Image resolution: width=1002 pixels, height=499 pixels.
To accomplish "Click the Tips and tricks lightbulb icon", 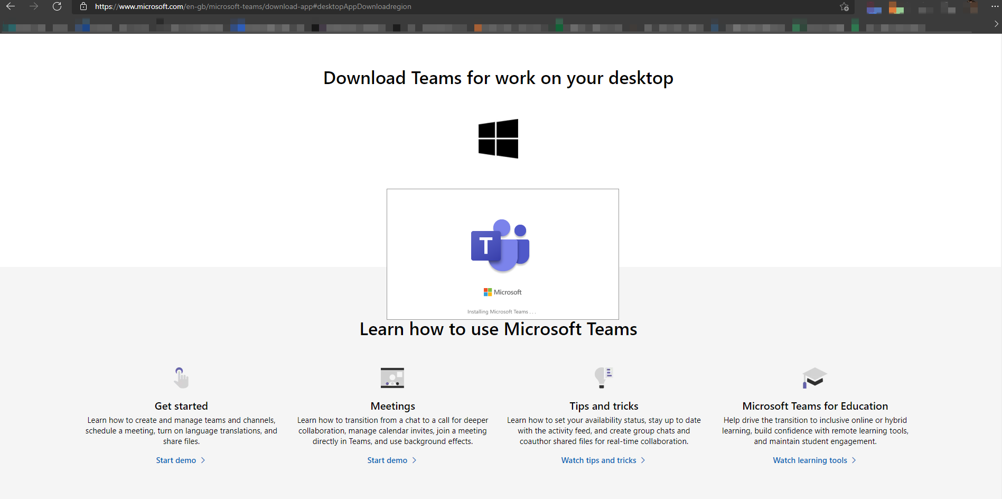I will (604, 377).
